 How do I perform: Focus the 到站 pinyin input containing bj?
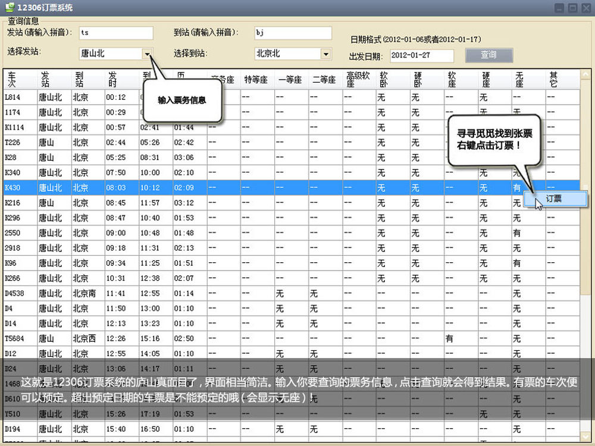coord(293,33)
